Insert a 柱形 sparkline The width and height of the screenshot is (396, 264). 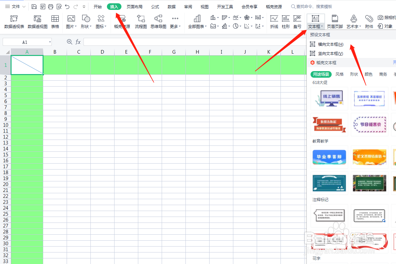point(286,22)
